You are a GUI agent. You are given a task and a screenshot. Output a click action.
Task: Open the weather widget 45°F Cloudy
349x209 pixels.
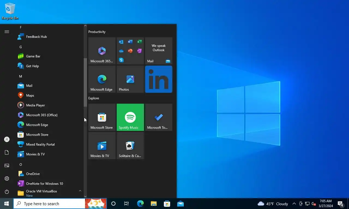coord(273,204)
